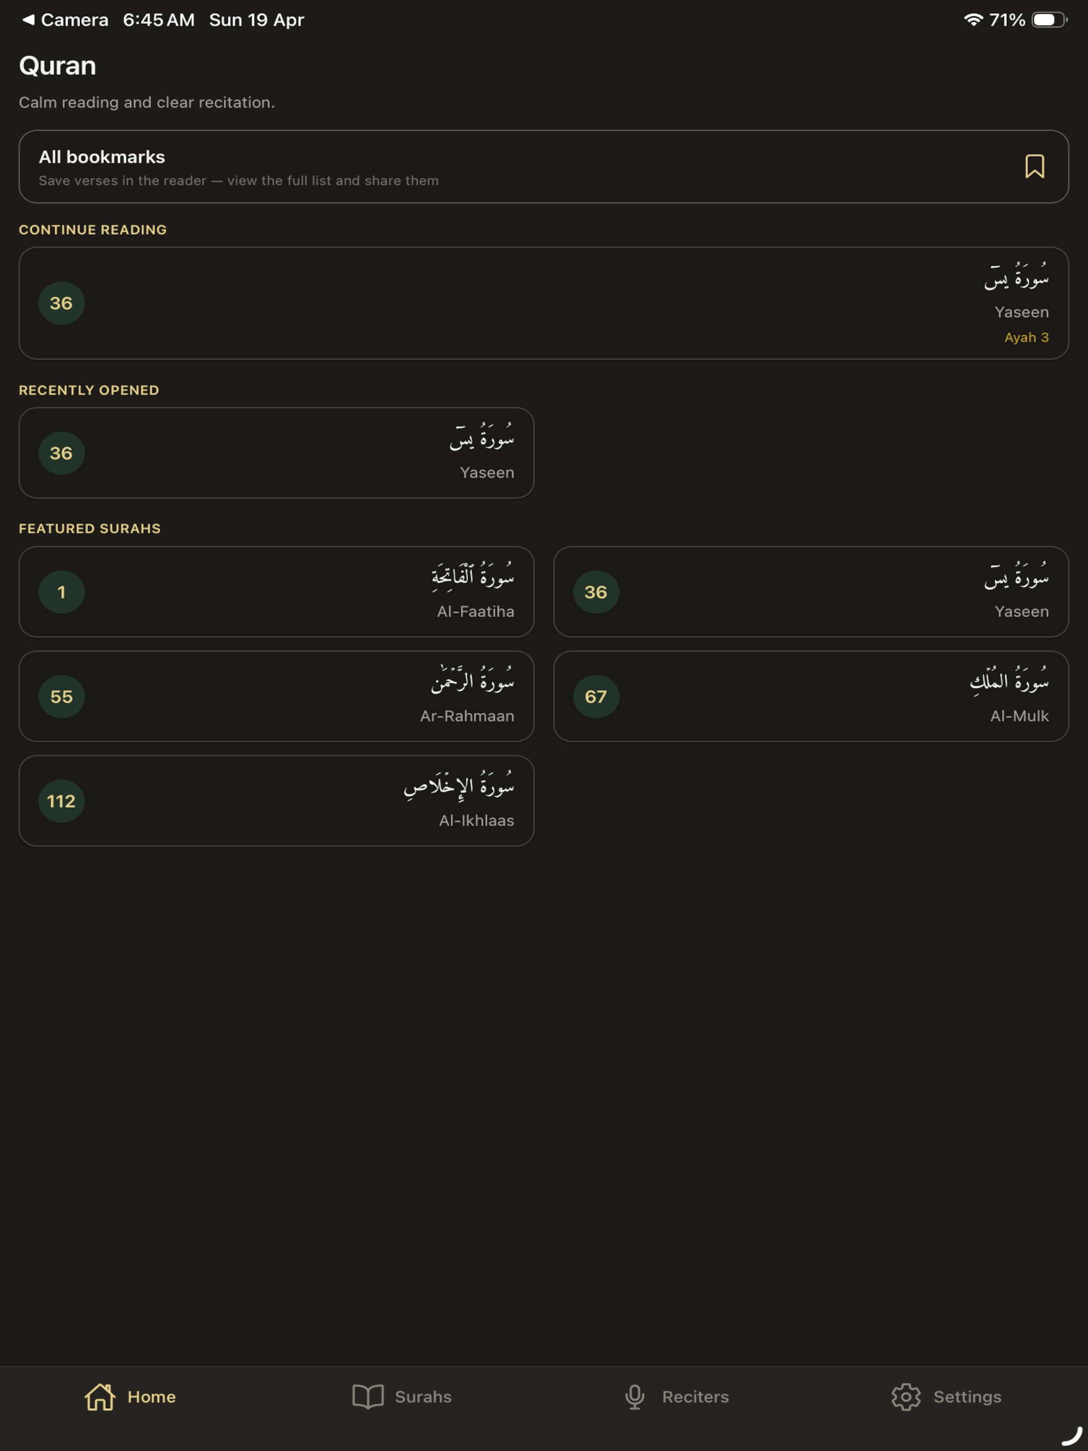This screenshot has height=1451, width=1088.
Task: Open Yaseen name in Featured Surahs
Action: [x=1021, y=612]
